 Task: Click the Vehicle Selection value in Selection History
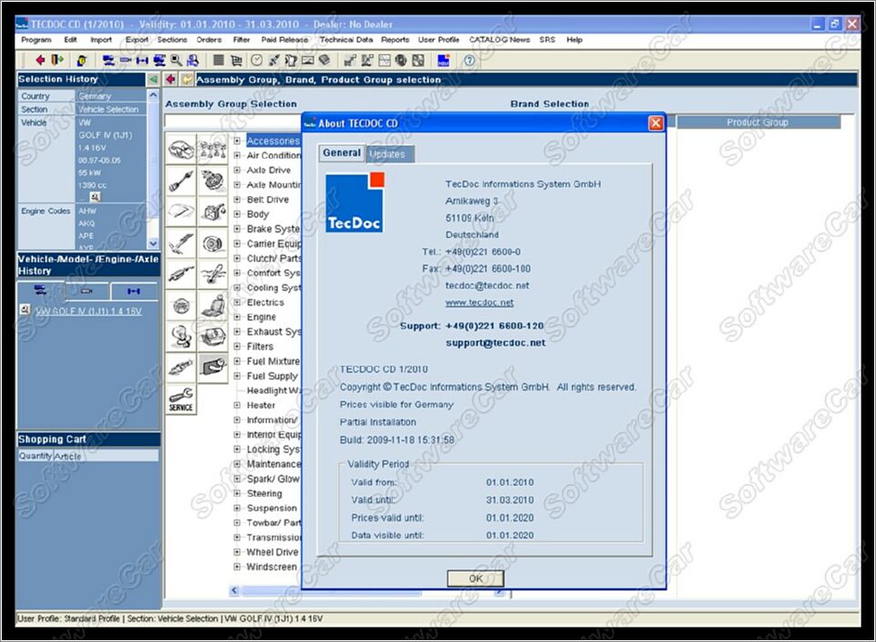click(x=108, y=109)
